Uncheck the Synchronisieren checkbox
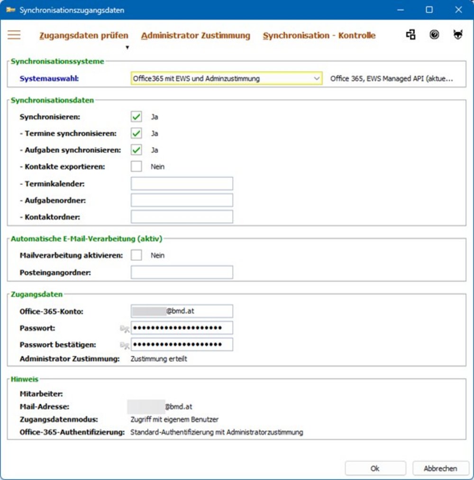The height and width of the screenshot is (480, 474). (137, 117)
